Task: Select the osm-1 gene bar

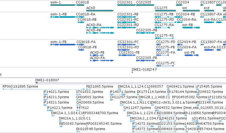Action: click(x=63, y=5)
